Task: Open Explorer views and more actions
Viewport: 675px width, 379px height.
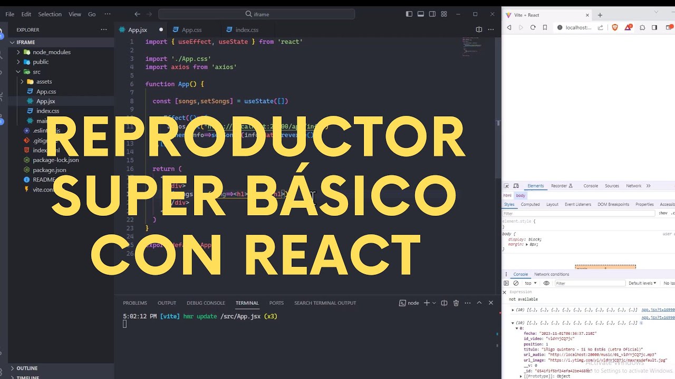Action: 104,30
